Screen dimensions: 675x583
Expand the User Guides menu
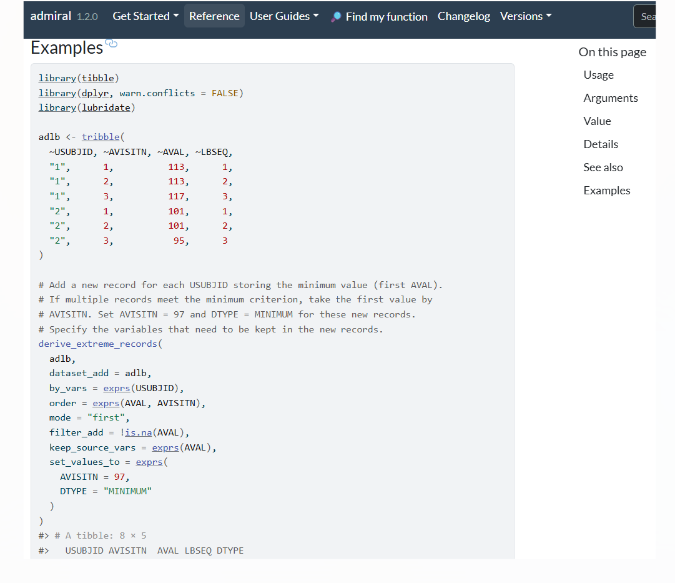[284, 16]
